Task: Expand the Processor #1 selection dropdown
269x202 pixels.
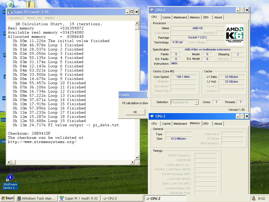Action: click(196, 102)
